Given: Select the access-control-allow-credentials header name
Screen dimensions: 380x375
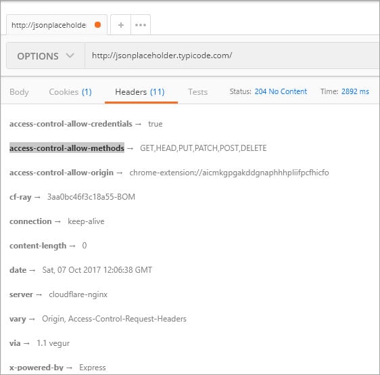Looking at the screenshot, I should (x=71, y=124).
